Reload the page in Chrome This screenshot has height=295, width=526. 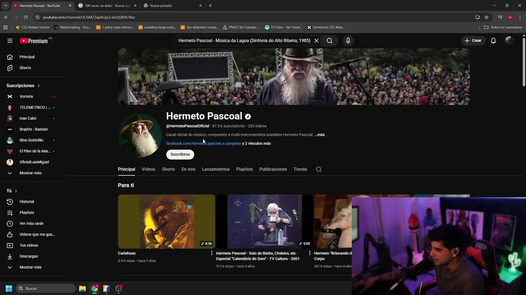click(x=25, y=17)
